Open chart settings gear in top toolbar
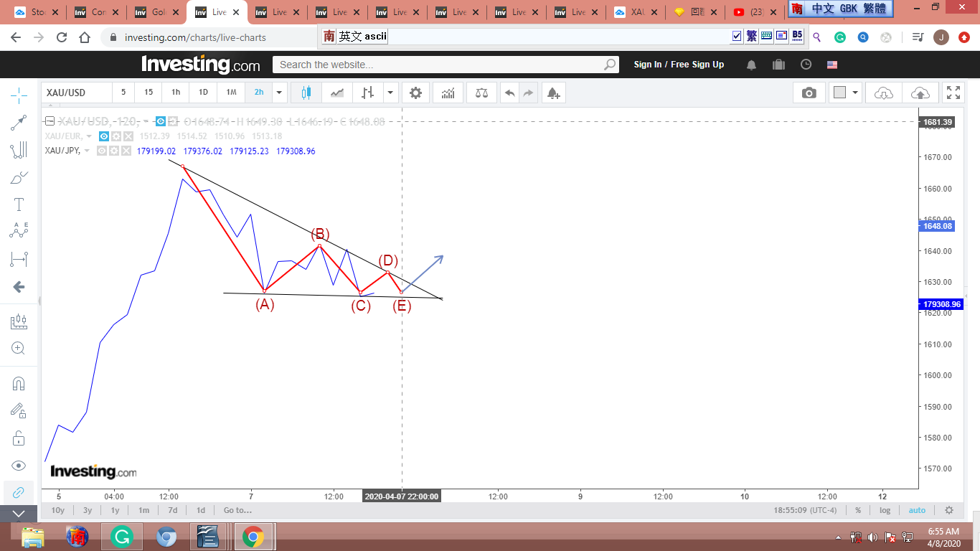 pyautogui.click(x=415, y=93)
